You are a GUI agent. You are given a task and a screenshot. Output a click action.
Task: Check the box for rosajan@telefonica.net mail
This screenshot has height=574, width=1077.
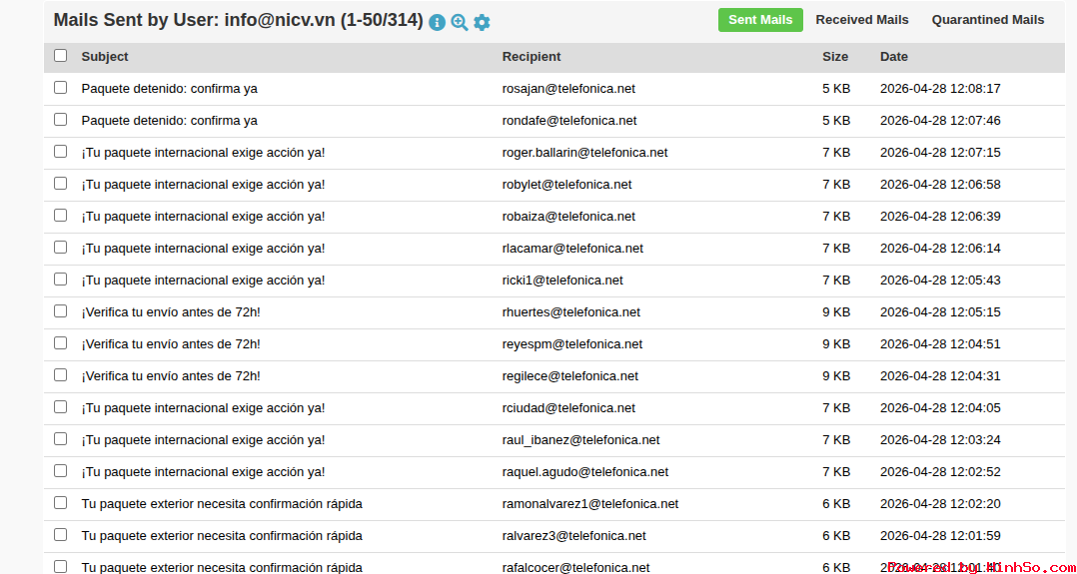pyautogui.click(x=60, y=87)
